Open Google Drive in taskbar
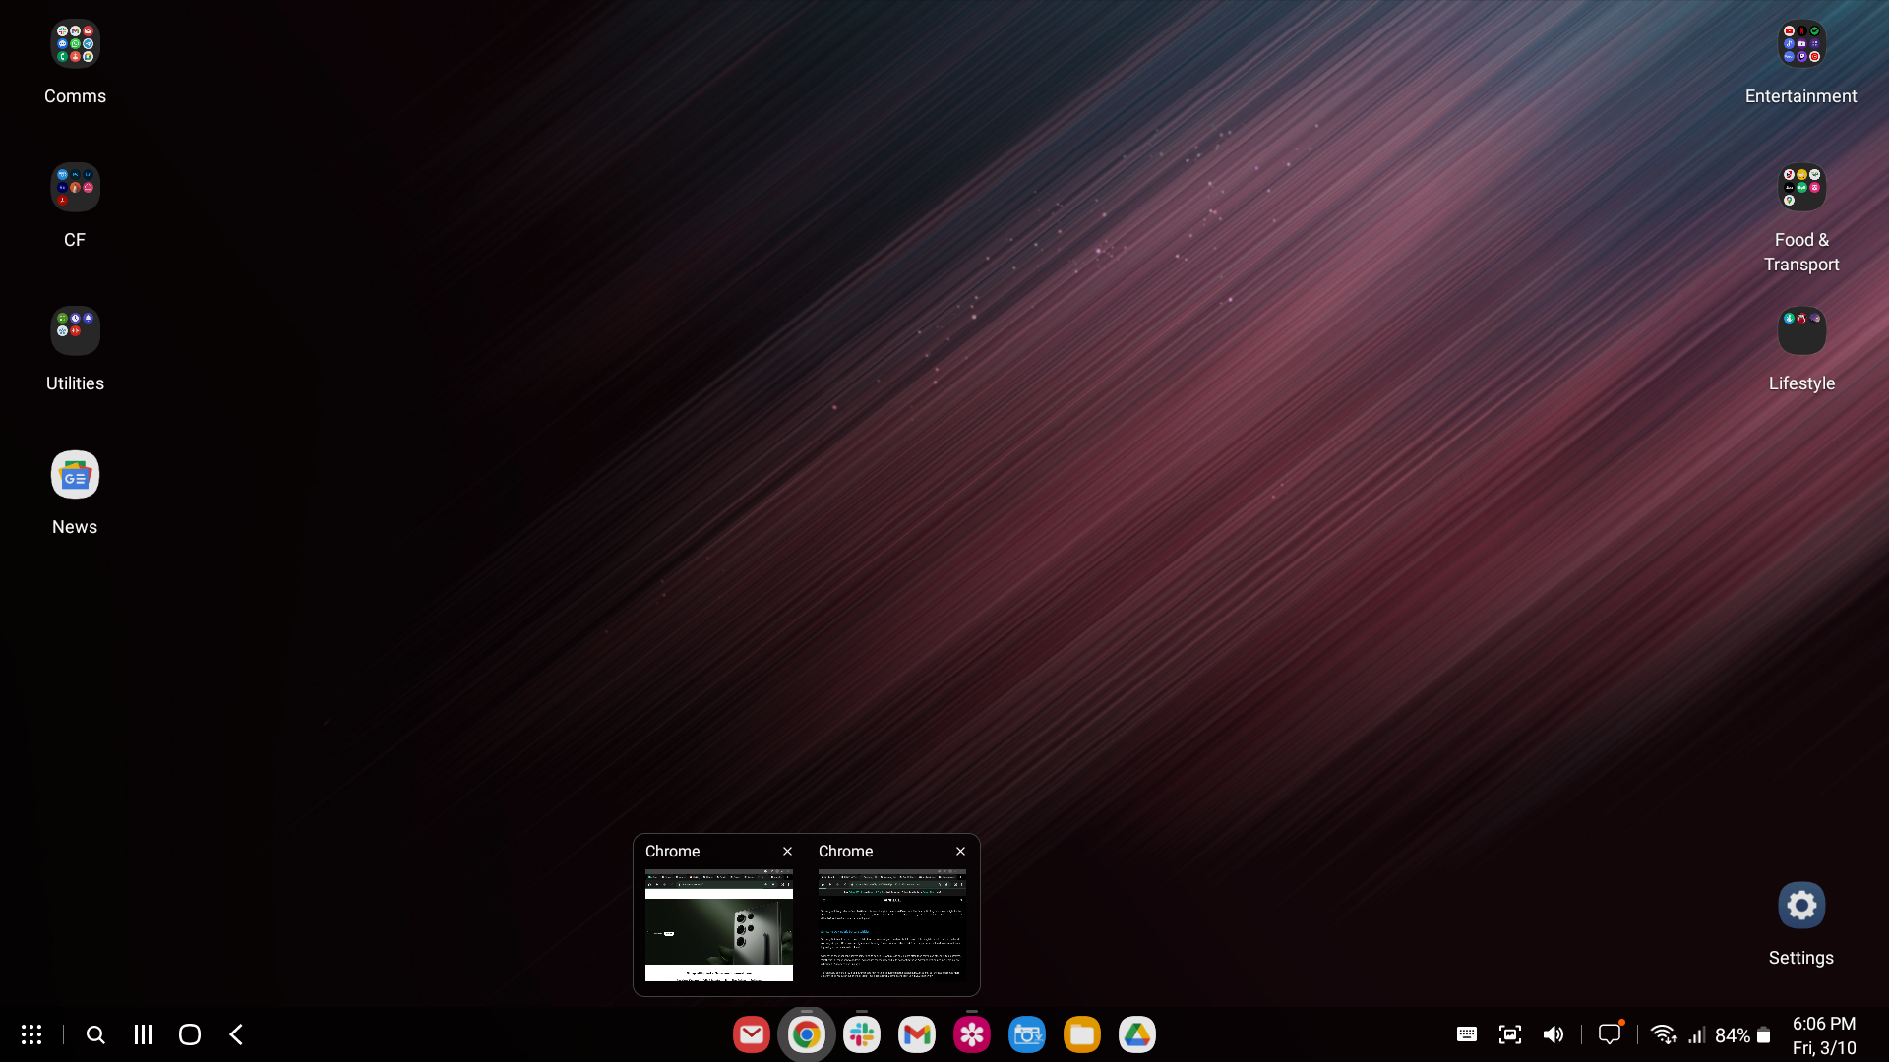The width and height of the screenshot is (1889, 1062). coord(1137,1034)
